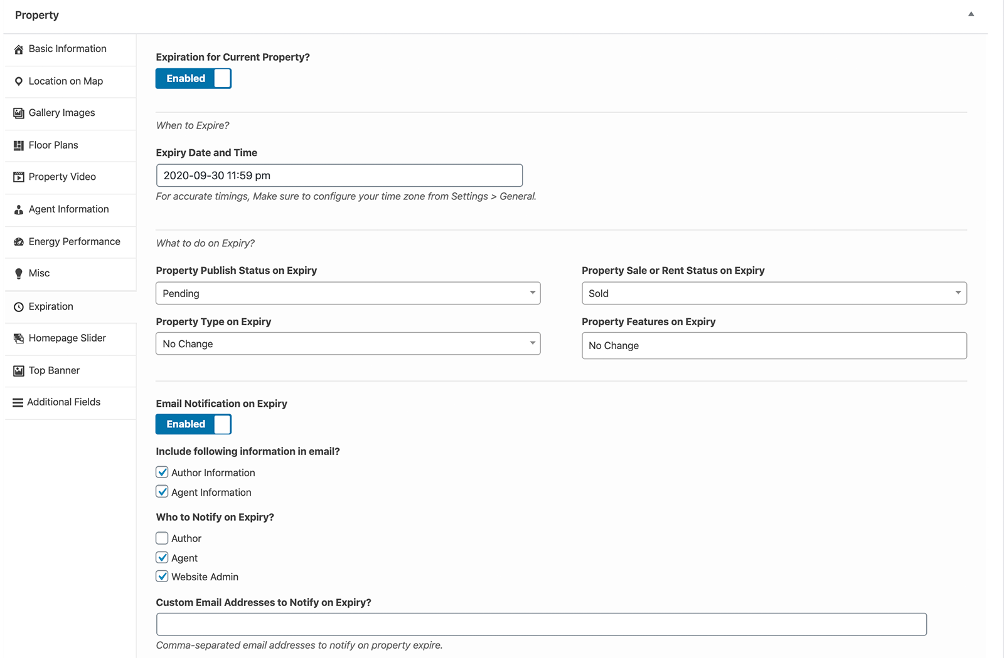Image resolution: width=1004 pixels, height=658 pixels.
Task: Expand the Property Type on Expiry dropdown
Action: click(x=348, y=344)
